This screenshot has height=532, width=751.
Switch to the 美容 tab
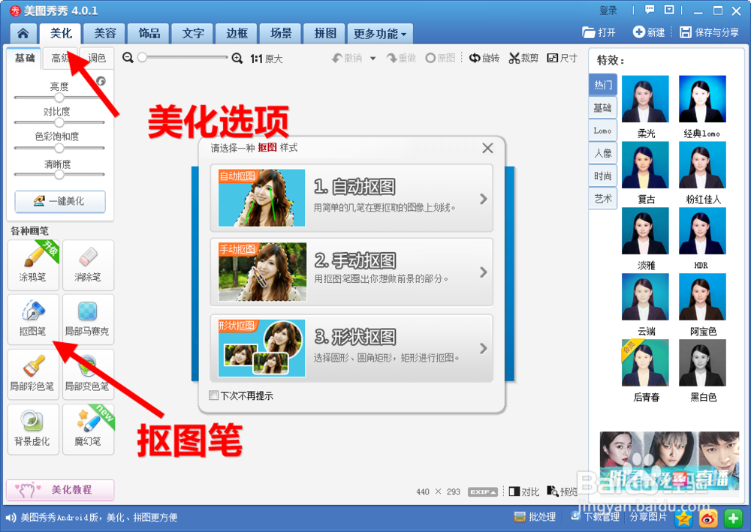[x=105, y=34]
